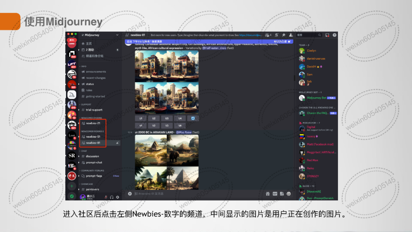Toggle headphones deafen in user panel
412x232 pixels.
point(112,197)
